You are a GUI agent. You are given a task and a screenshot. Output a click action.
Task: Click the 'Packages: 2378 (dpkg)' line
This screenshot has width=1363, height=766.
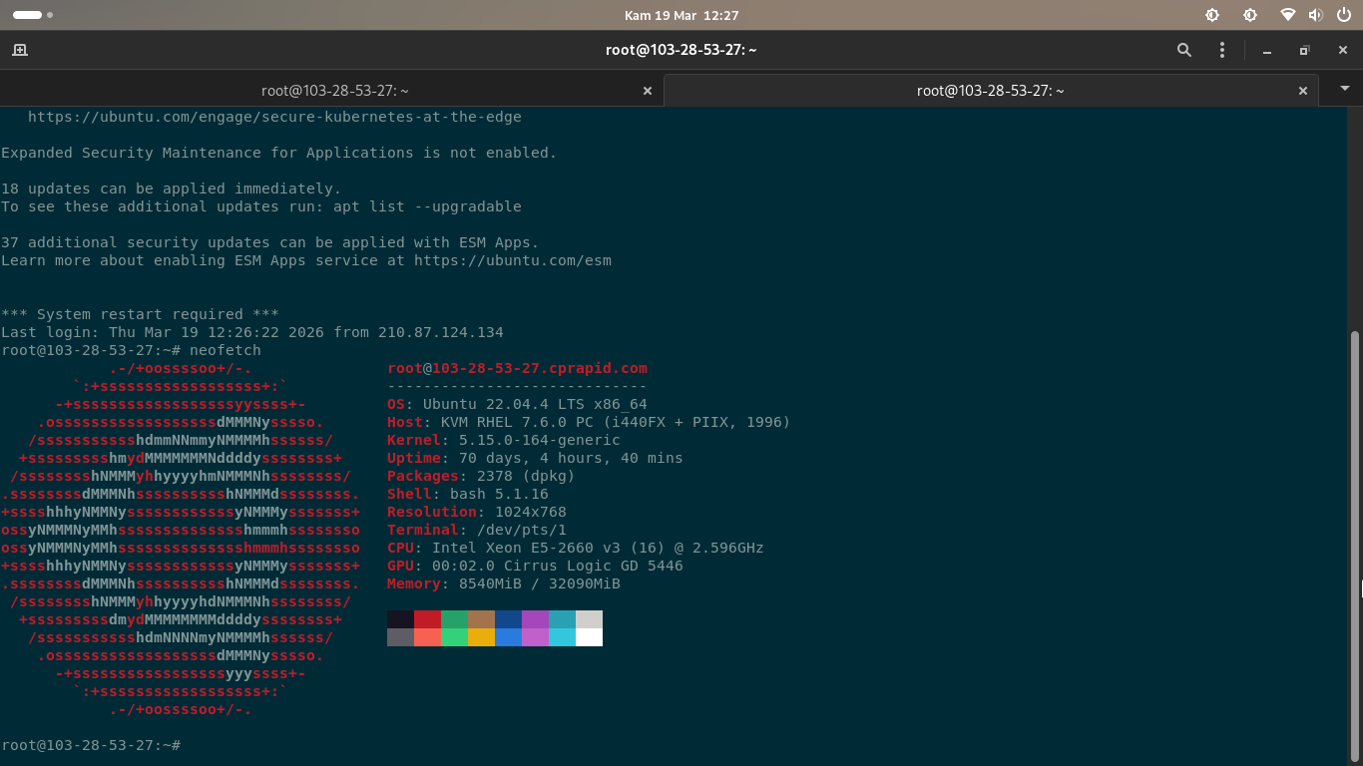point(481,476)
